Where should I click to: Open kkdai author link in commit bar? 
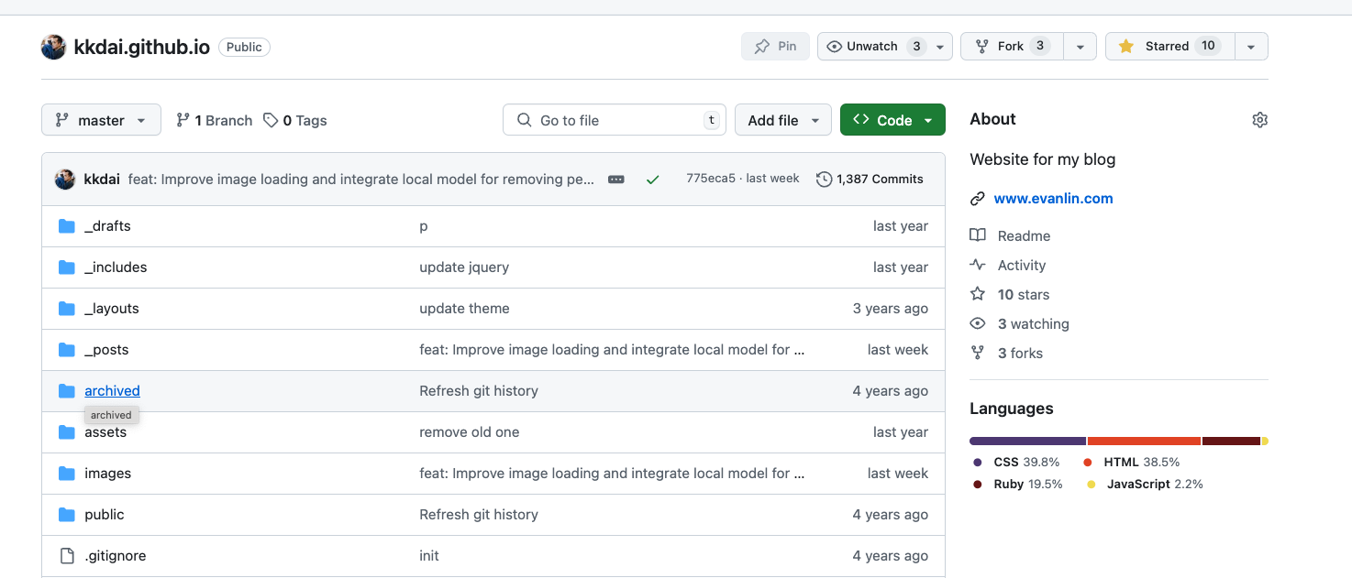coord(102,179)
